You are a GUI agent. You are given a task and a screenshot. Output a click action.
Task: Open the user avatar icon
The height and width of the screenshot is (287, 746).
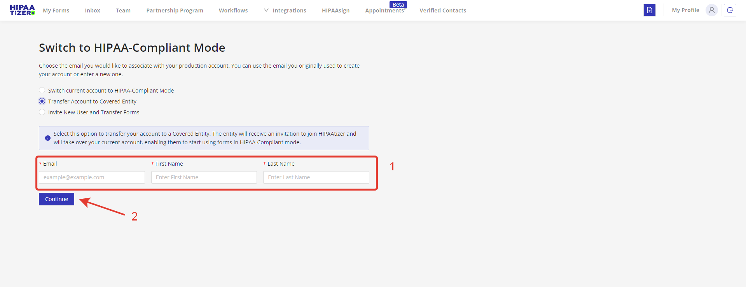[711, 10]
